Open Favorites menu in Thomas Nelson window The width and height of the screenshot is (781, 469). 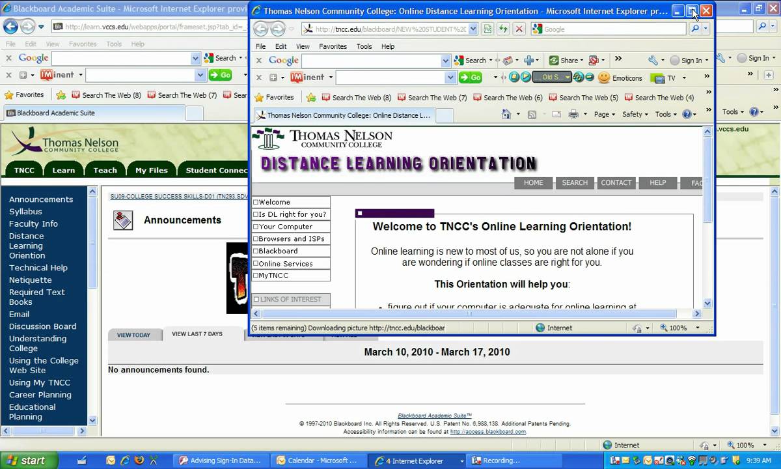pos(333,46)
